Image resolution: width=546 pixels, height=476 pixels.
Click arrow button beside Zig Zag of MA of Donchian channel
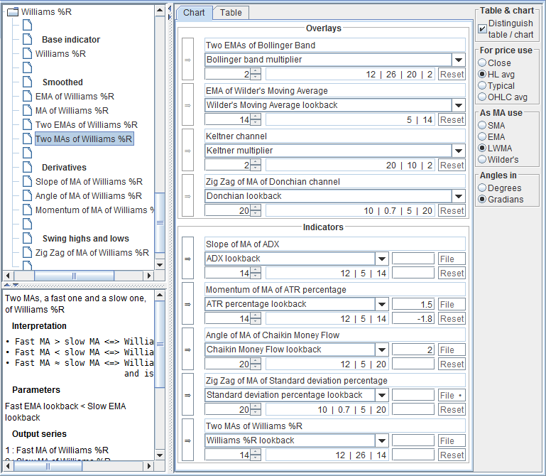[187, 196]
